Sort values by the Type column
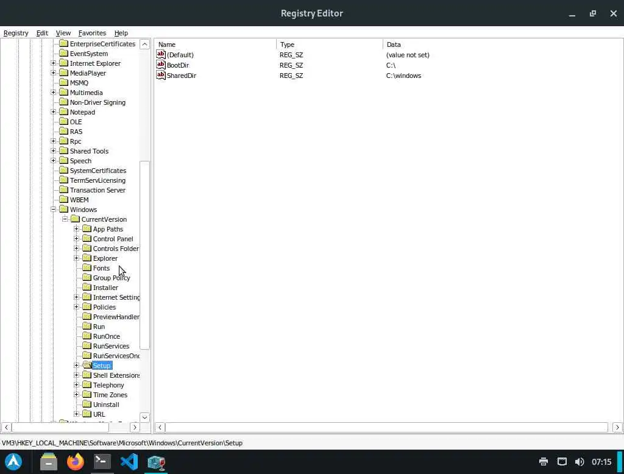This screenshot has width=624, height=474. 330,44
